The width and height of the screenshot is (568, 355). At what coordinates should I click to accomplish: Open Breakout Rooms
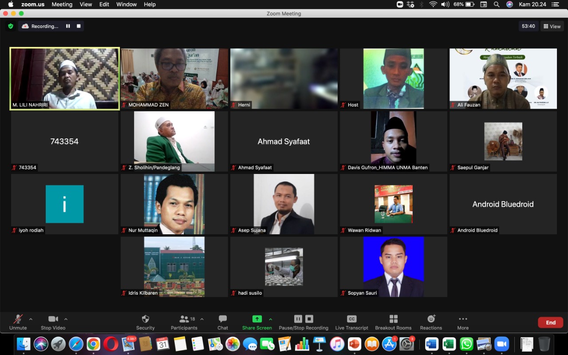coord(393,322)
